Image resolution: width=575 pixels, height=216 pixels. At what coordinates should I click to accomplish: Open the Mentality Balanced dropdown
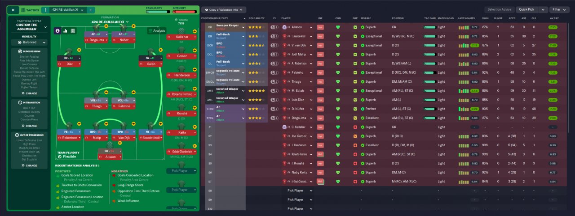[29, 42]
